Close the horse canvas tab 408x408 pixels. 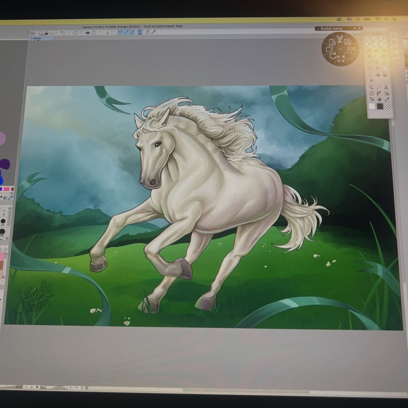31,38
